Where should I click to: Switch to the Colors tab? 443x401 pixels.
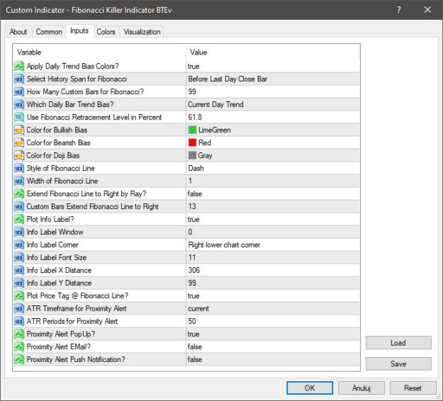(106, 32)
